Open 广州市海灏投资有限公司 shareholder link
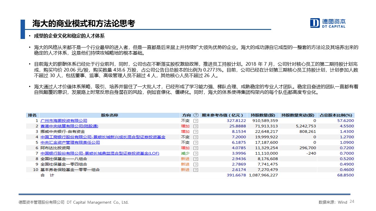 [64, 121]
